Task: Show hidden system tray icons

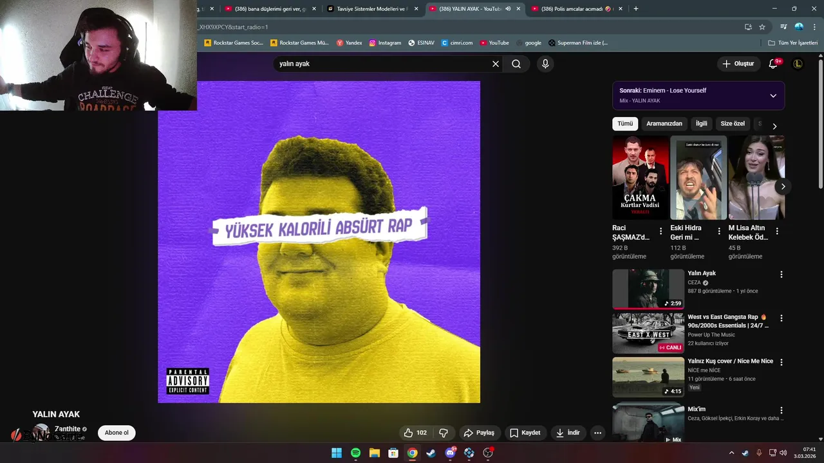Action: 731,453
